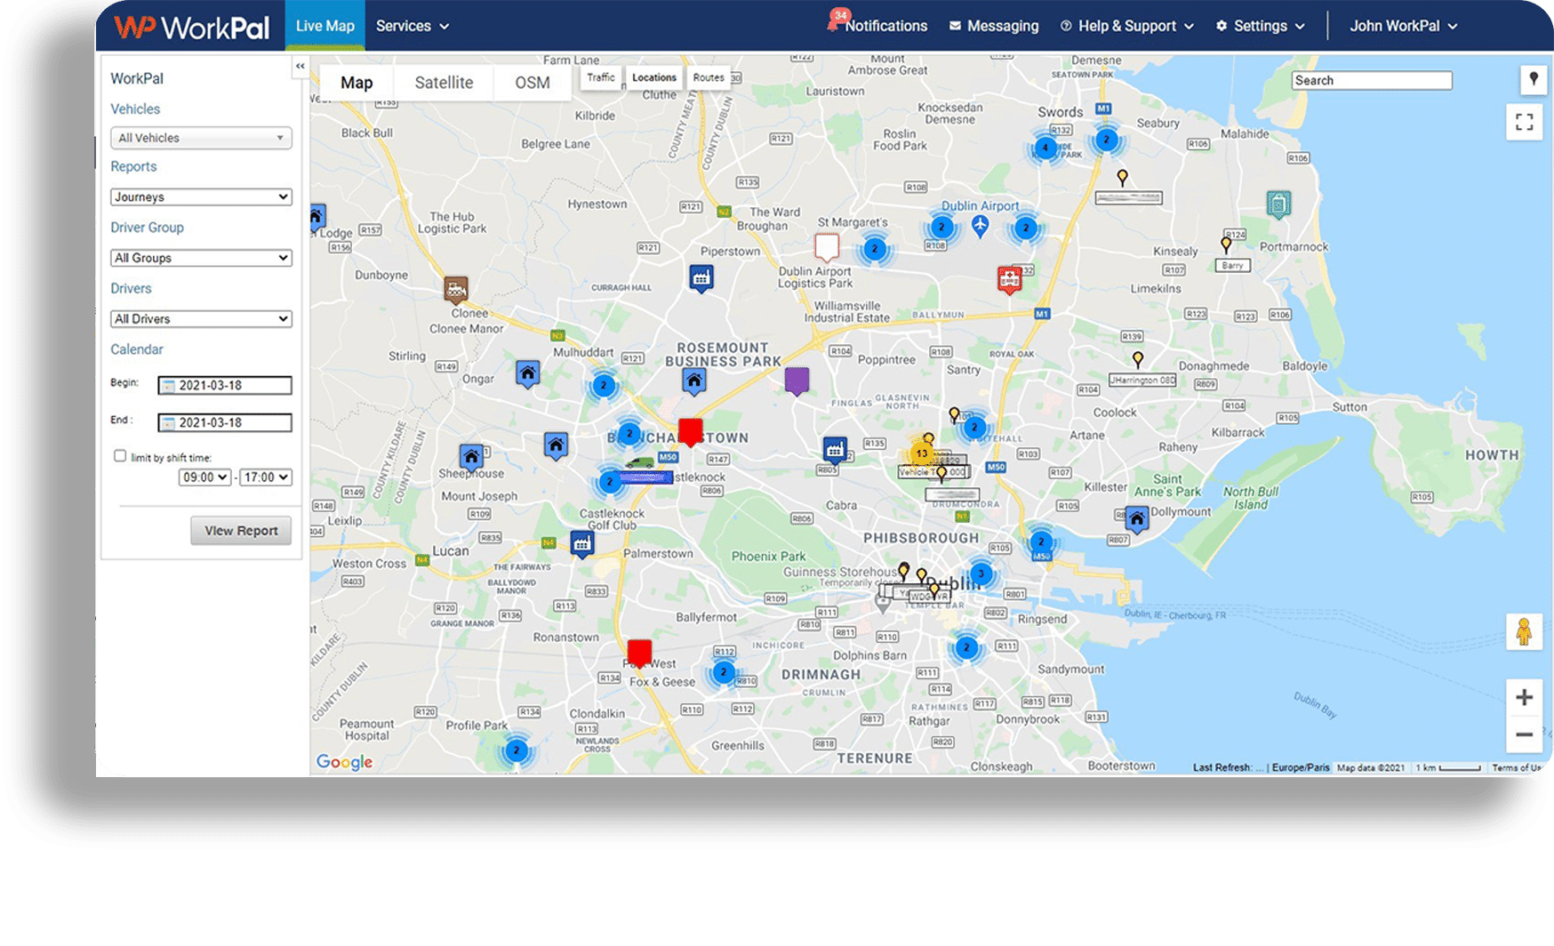Click the red hospital marker near Ballymun
1554x946 pixels.
click(x=1009, y=279)
